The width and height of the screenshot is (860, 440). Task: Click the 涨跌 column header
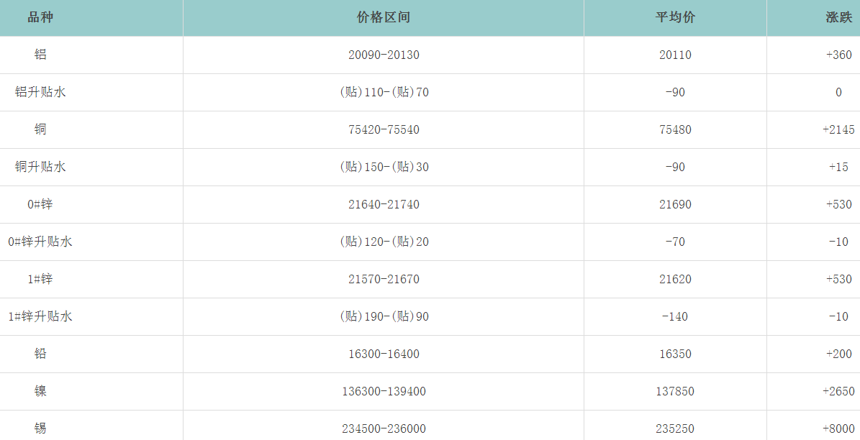(x=838, y=18)
